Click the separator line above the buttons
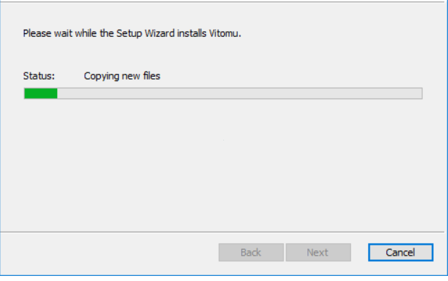 (223, 232)
